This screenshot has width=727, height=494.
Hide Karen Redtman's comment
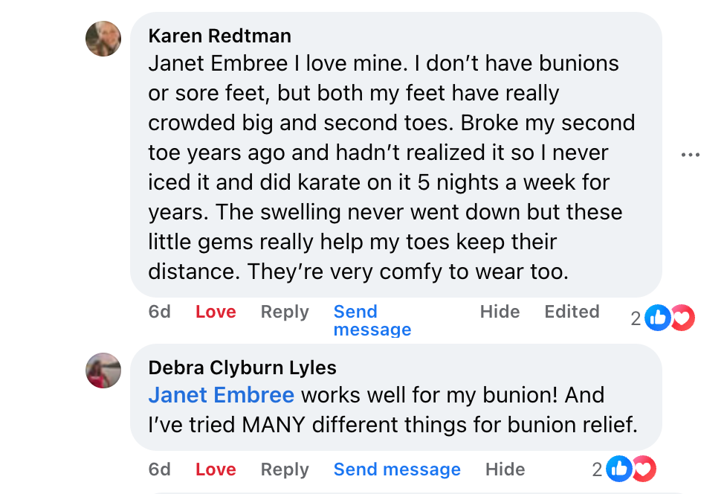click(x=500, y=312)
